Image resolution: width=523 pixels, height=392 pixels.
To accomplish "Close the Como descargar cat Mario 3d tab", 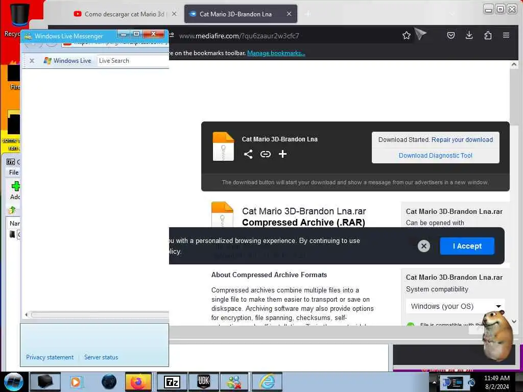I will point(174,14).
